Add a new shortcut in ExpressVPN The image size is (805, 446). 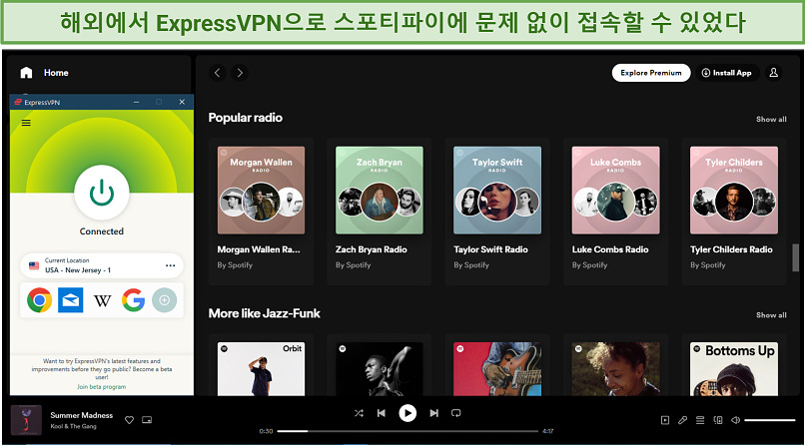pos(164,300)
